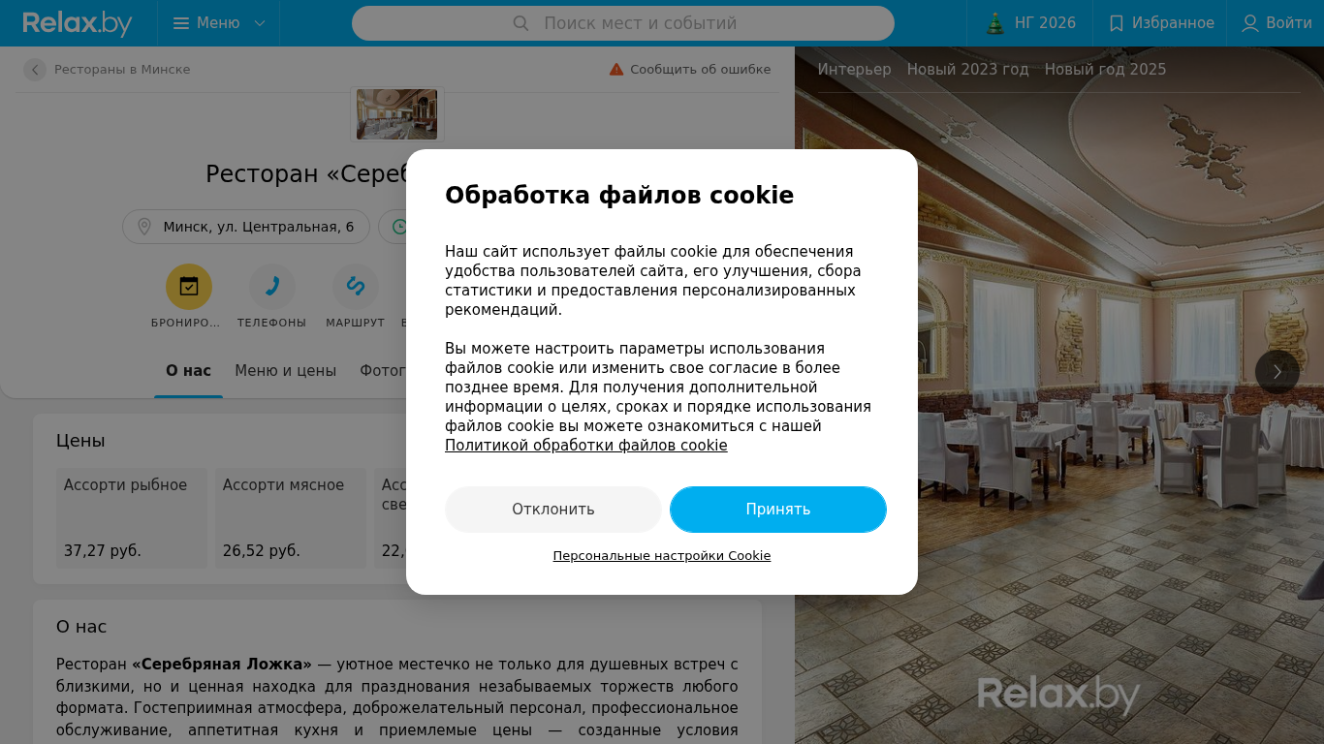Click the search field Поиск мест и событий
Image resolution: width=1324 pixels, height=744 pixels.
[x=623, y=23]
